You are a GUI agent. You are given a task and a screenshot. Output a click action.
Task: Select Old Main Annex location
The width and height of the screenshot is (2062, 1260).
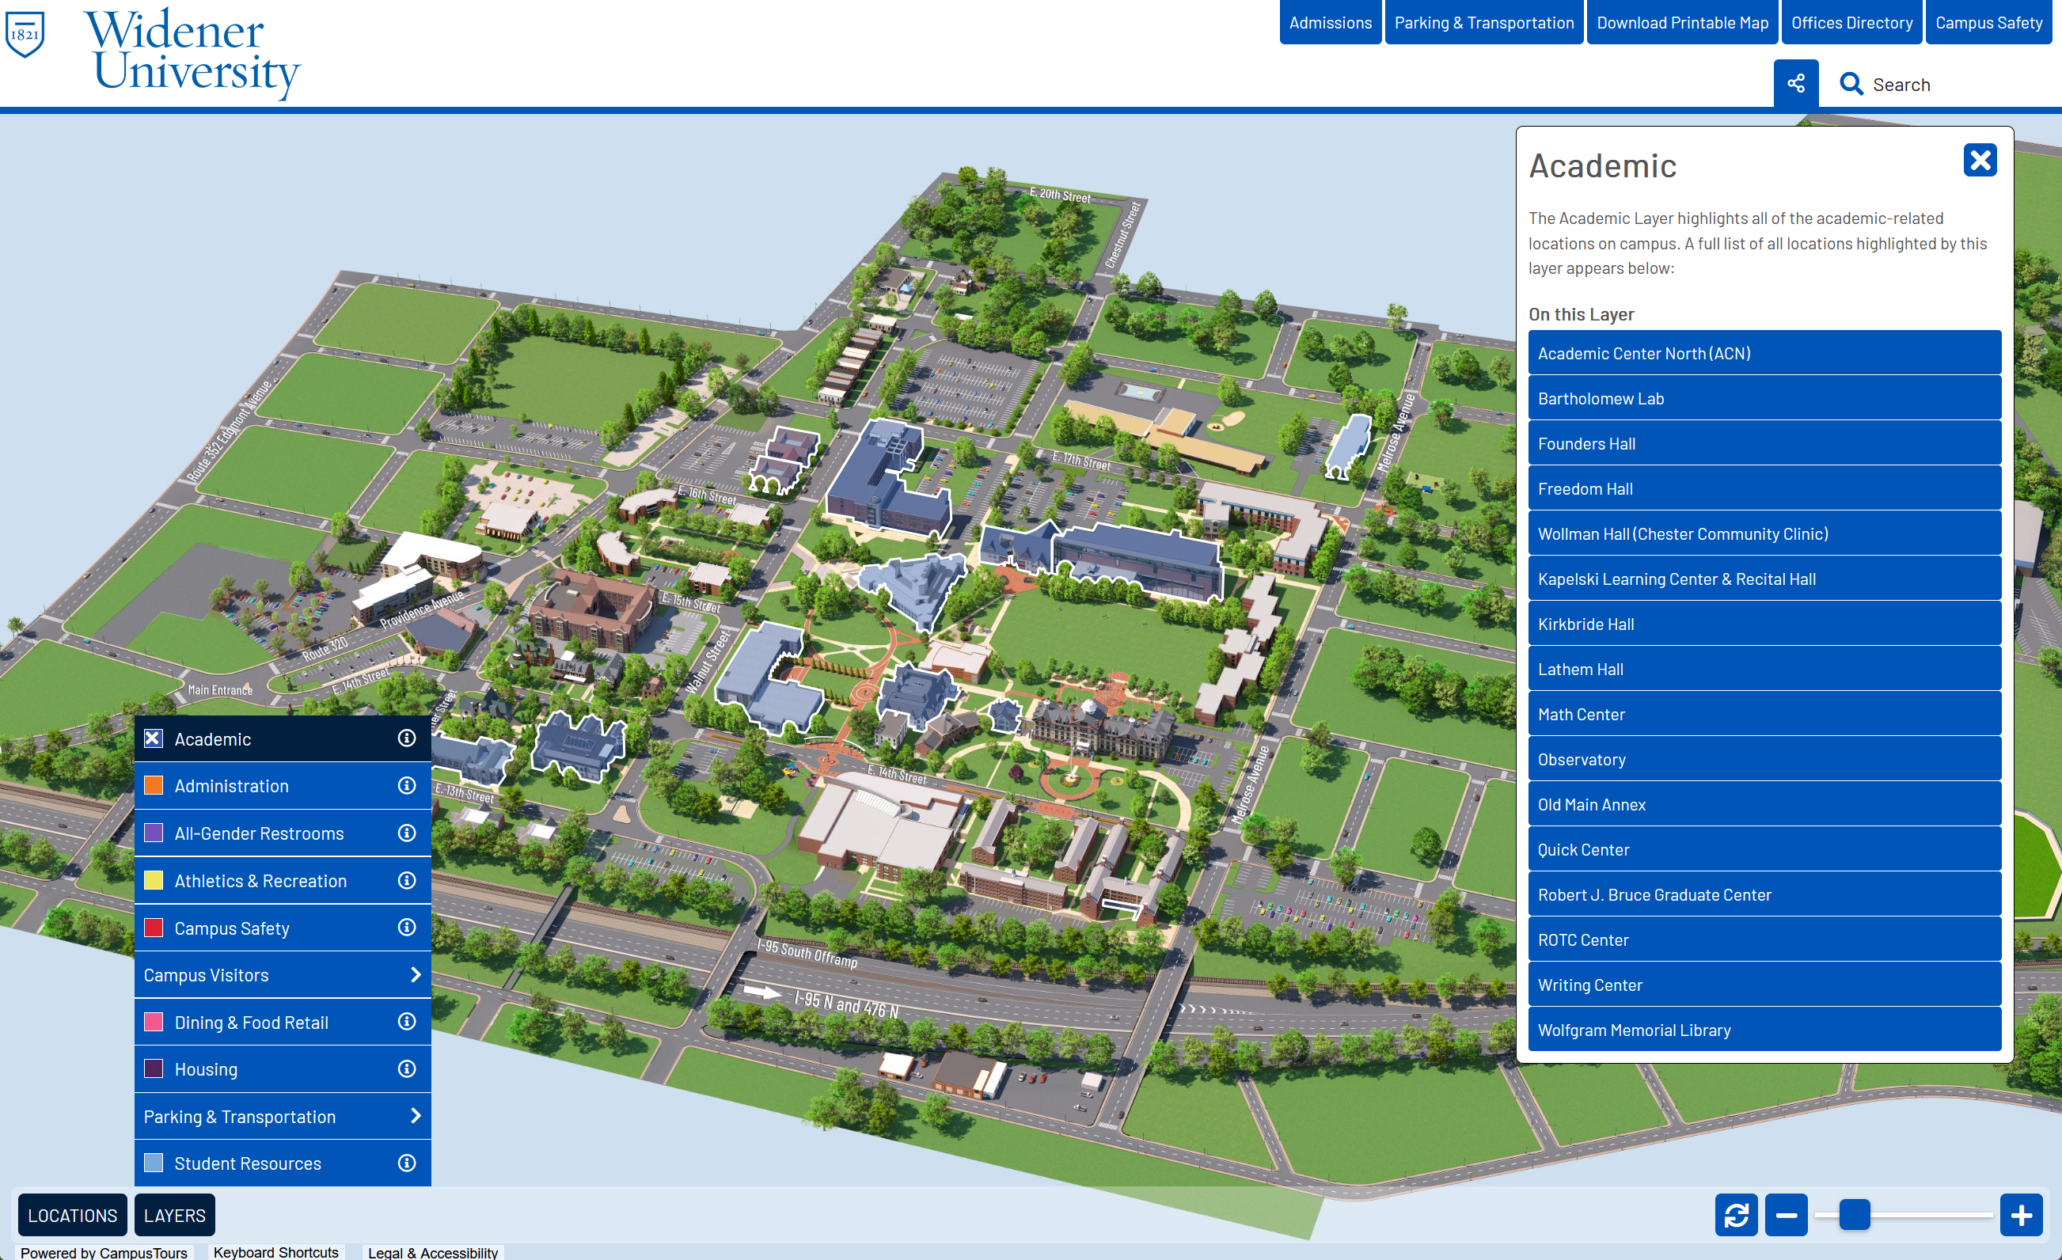pos(1764,805)
